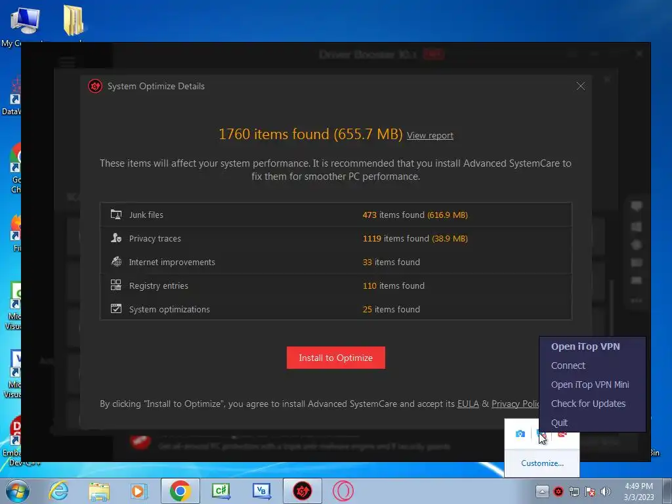This screenshot has height=504, width=672.
Task: Open Opera browser from taskbar
Action: coord(343,491)
